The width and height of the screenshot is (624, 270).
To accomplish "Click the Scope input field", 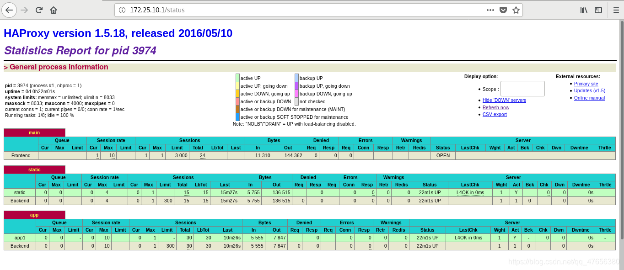I will coord(522,89).
